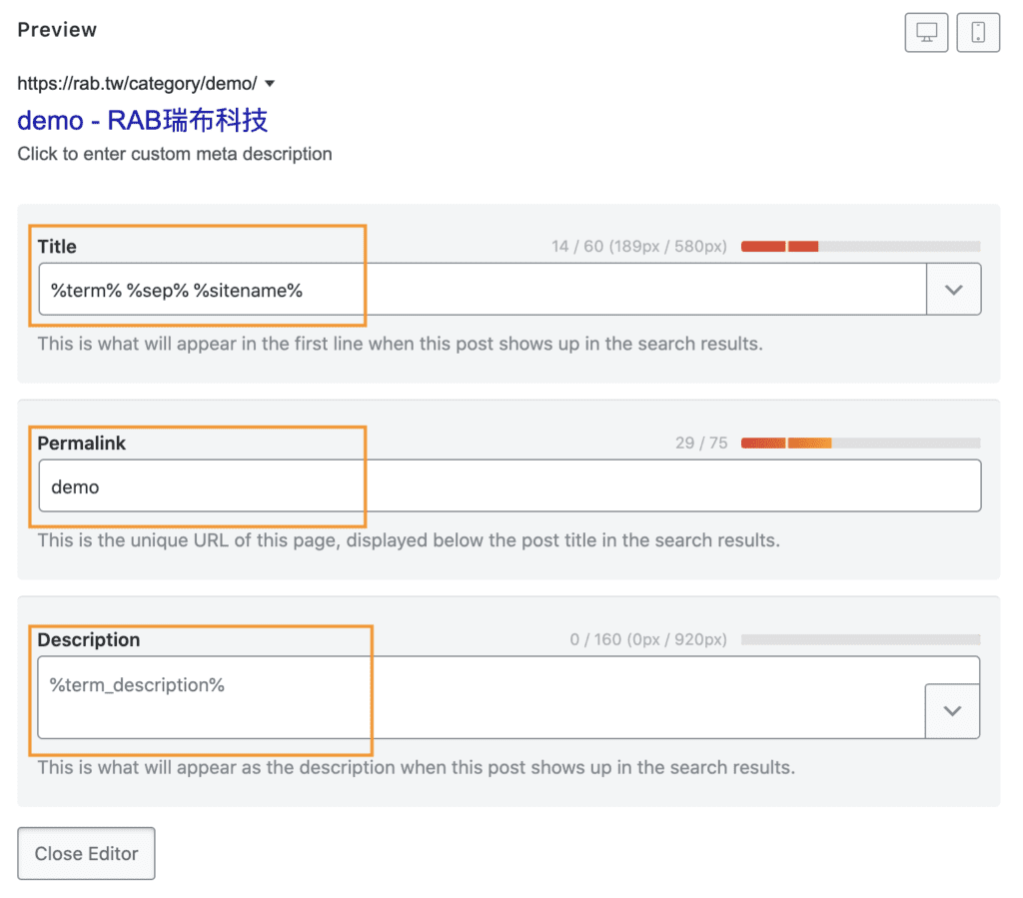Image resolution: width=1023 pixels, height=898 pixels.
Task: Click the https://rab.tw/category/demo/ breadcrumb URL
Action: [x=136, y=84]
